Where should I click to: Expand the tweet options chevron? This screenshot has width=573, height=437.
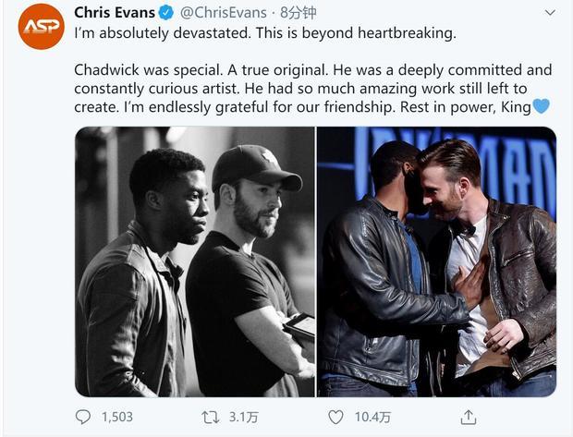[x=550, y=13]
